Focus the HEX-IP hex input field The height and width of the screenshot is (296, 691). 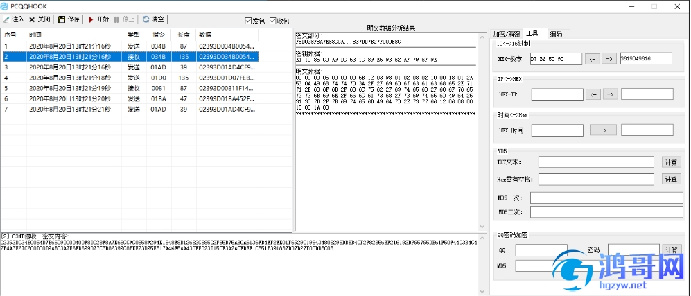pos(557,94)
